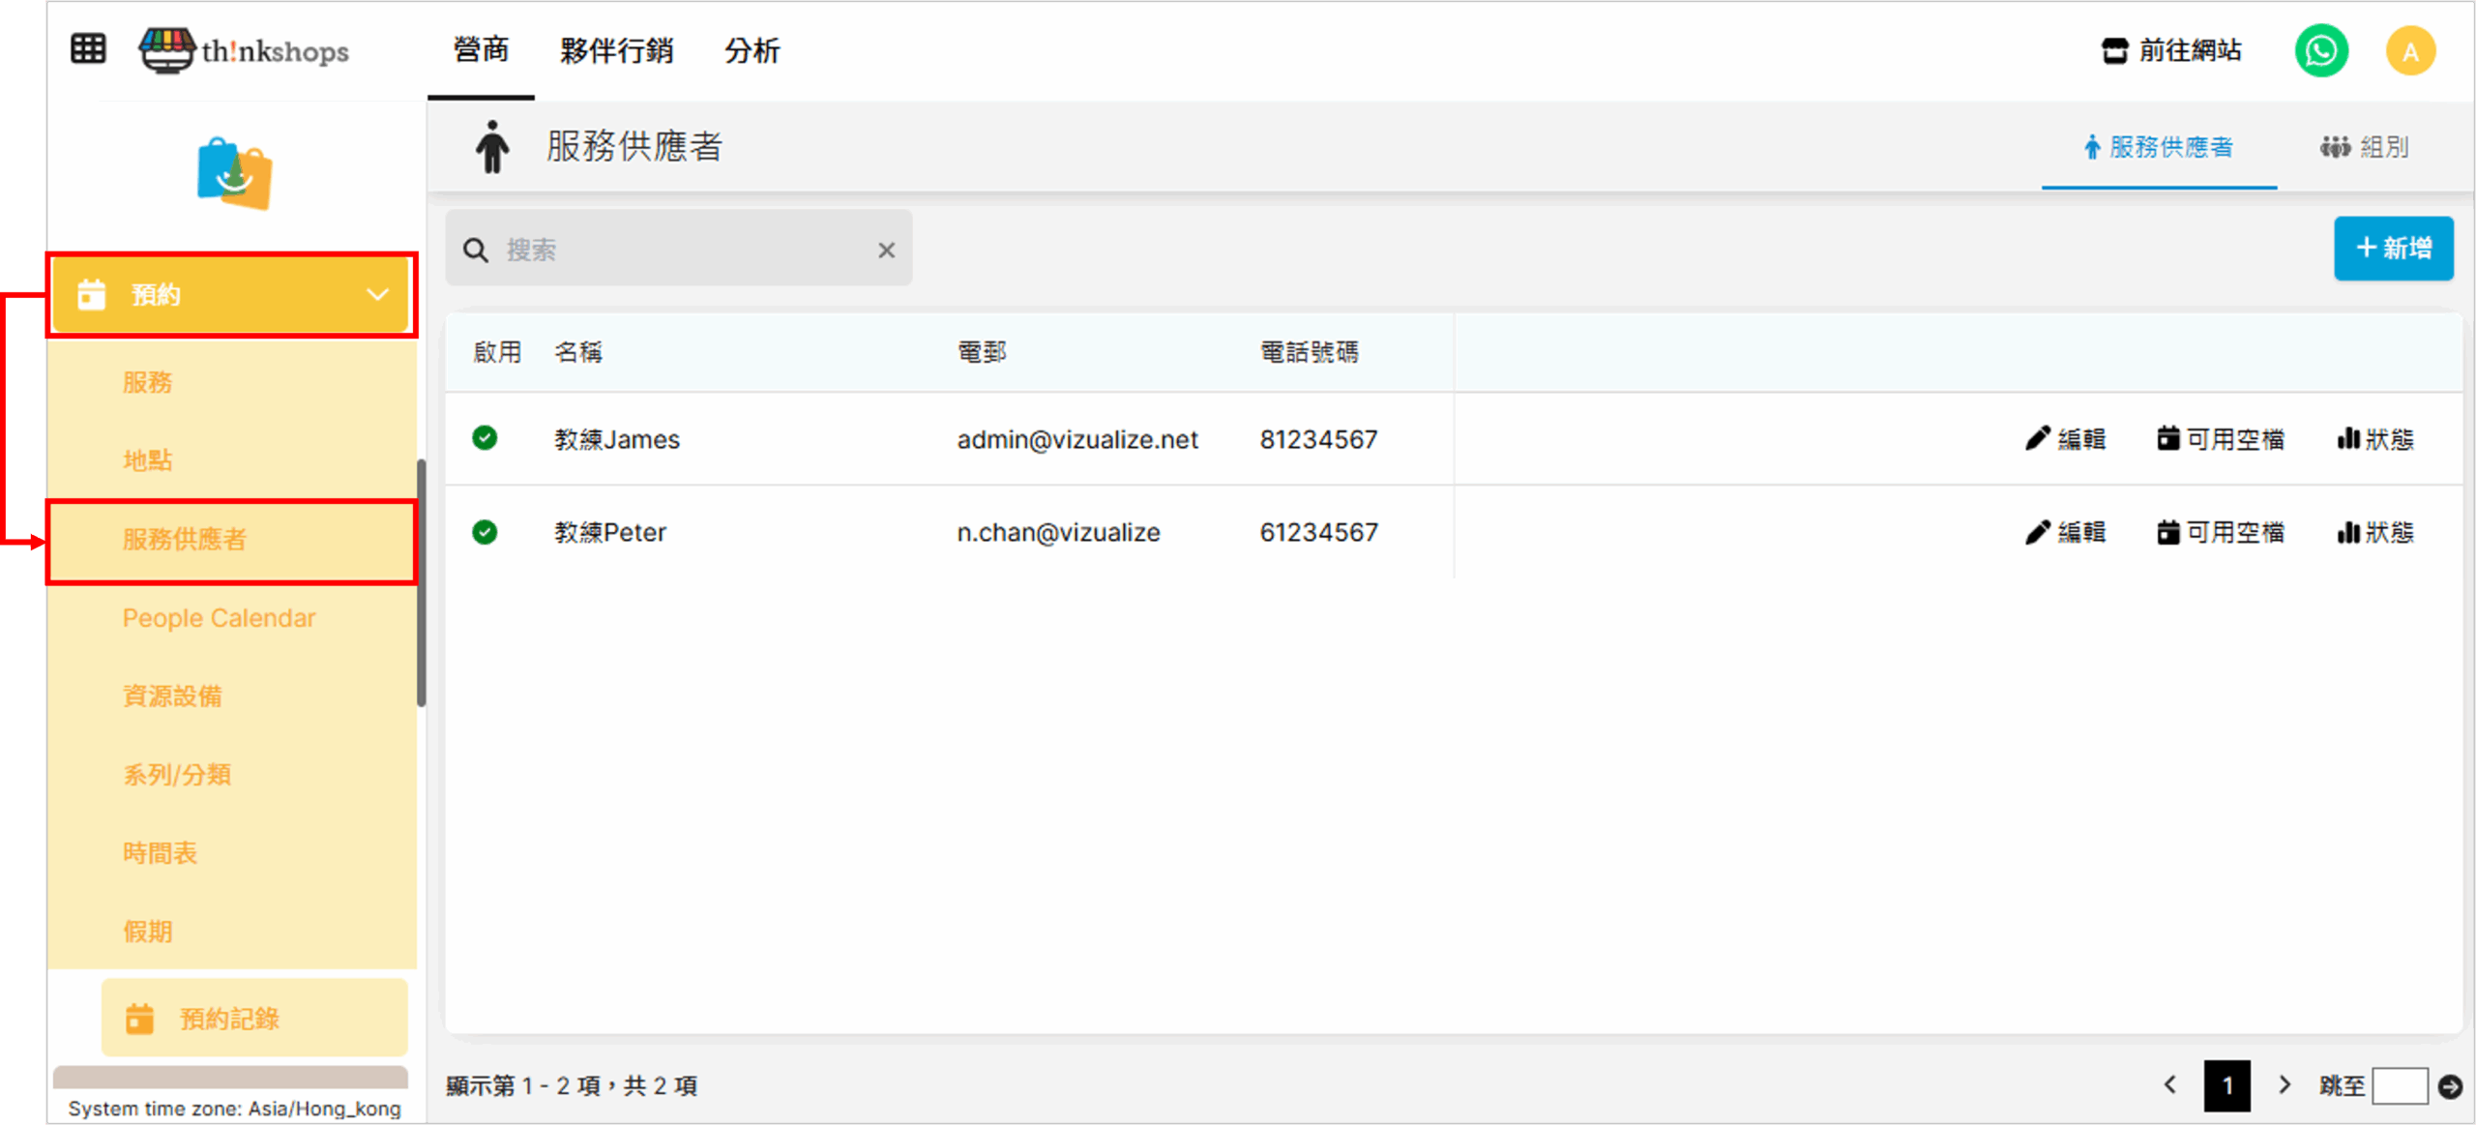Open the user avatar 'A' menu

point(2410,50)
